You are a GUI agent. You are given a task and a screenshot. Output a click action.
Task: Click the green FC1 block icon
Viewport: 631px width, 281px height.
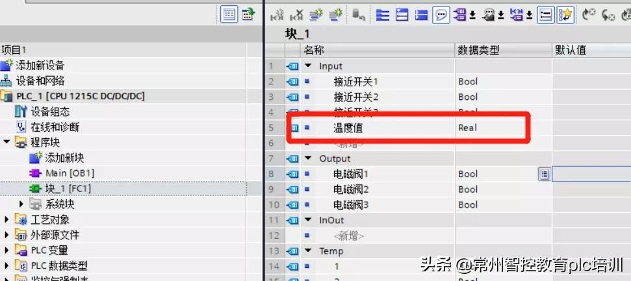(35, 189)
